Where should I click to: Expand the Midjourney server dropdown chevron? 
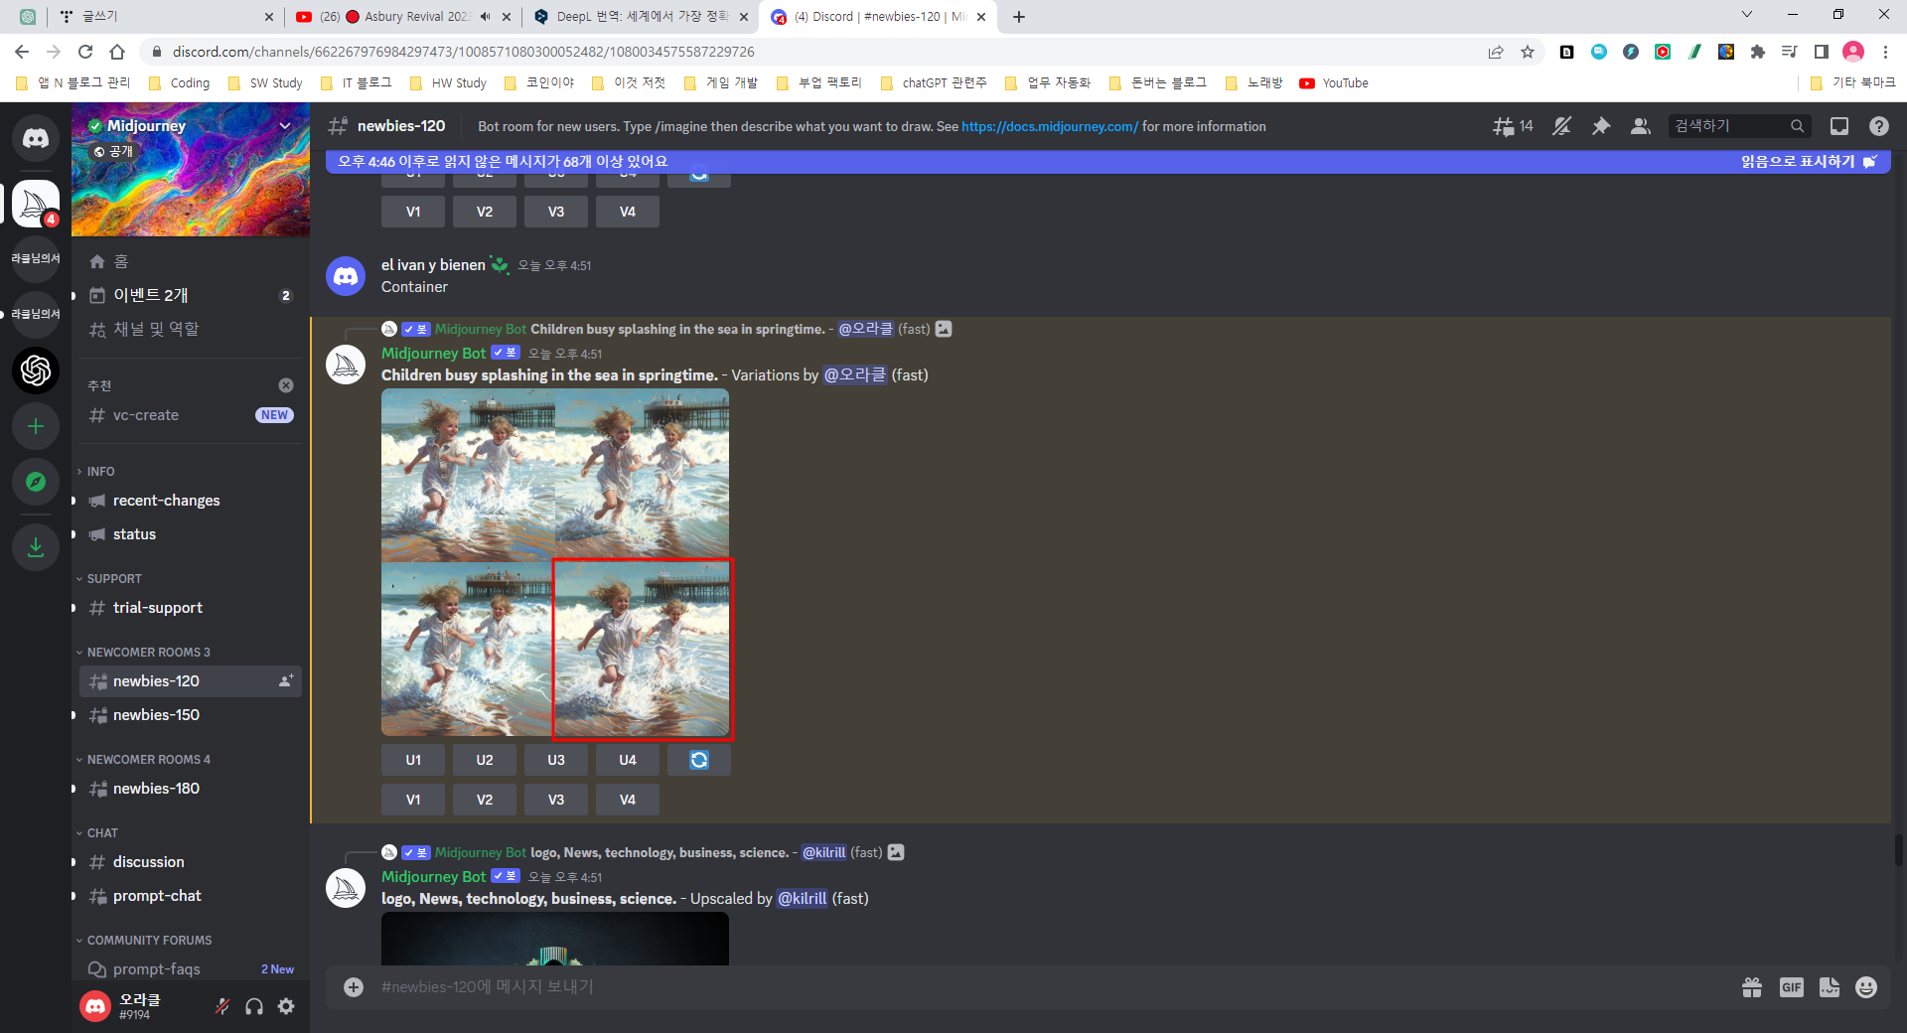[x=285, y=126]
